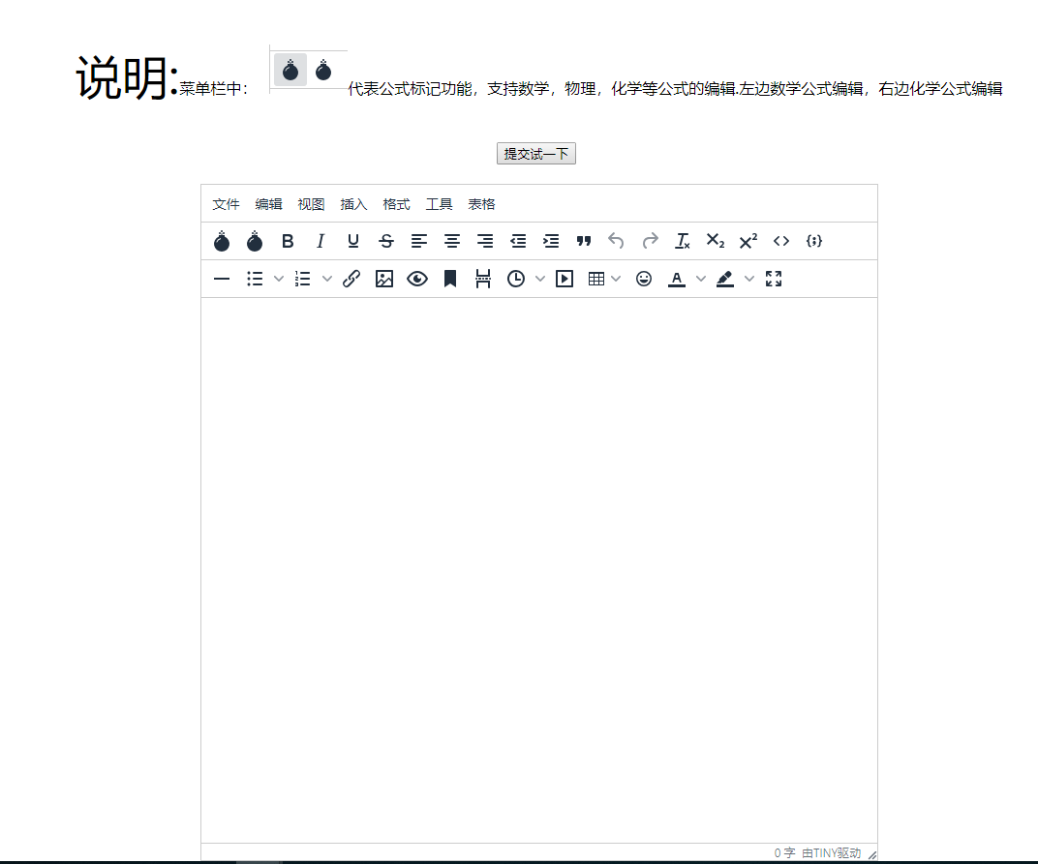This screenshot has height=864, width=1038.
Task: Open the preview of the document
Action: pos(417,279)
